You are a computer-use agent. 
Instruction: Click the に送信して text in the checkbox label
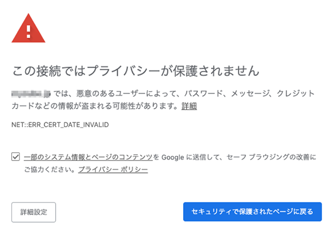pos(203,157)
